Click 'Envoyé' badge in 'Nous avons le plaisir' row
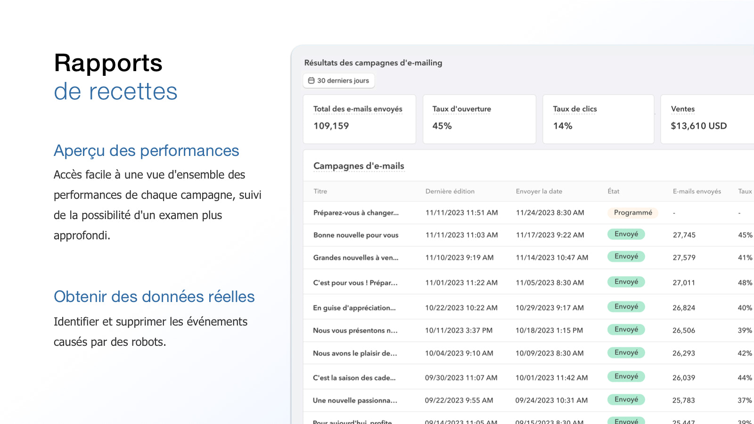Screen dimensions: 754x424 (x=626, y=352)
